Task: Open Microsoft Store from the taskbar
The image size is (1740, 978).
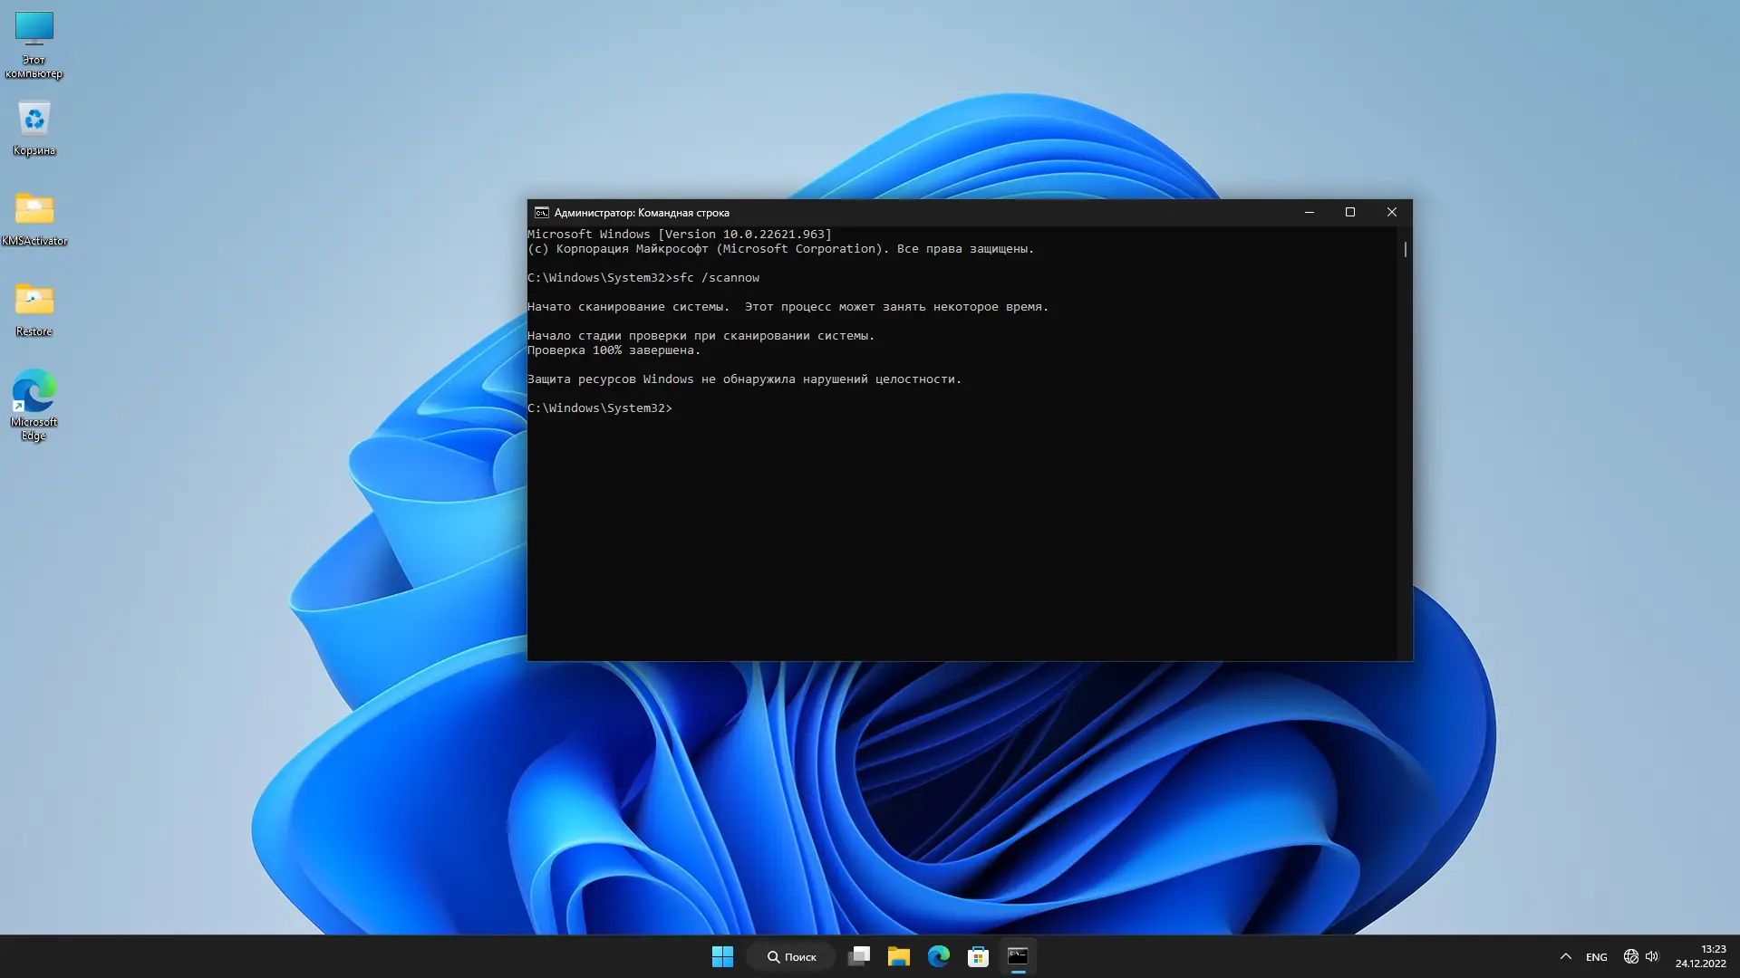Action: [978, 956]
